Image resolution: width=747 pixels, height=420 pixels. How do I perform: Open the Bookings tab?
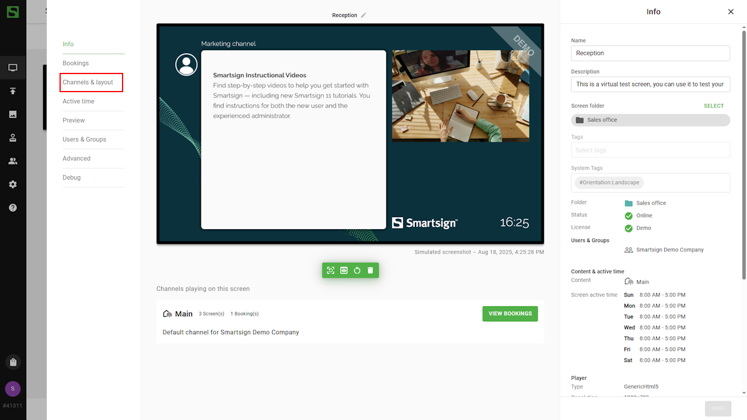(x=76, y=63)
